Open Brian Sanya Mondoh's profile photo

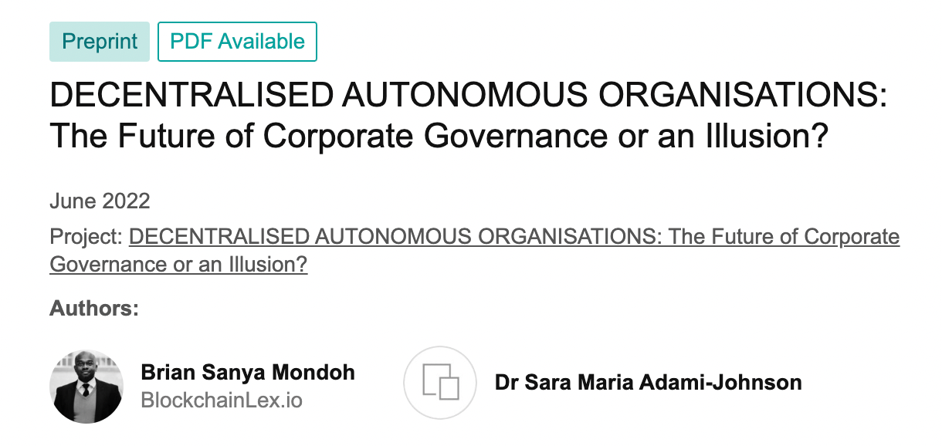[86, 387]
